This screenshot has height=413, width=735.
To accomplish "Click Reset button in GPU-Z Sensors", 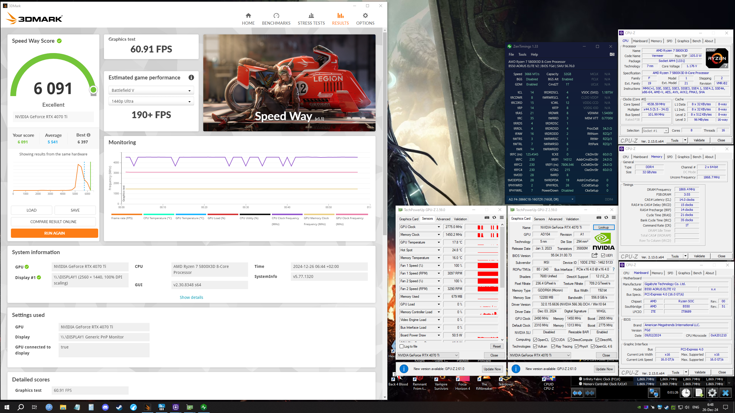I will 497,346.
